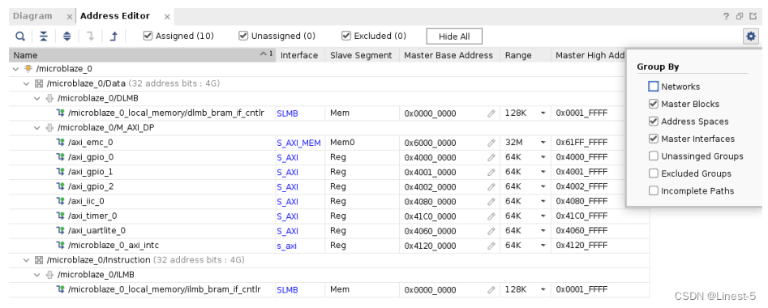Image resolution: width=768 pixels, height=308 pixels.
Task: Collapse the /microblaze_0 tree node
Action: pos(15,69)
